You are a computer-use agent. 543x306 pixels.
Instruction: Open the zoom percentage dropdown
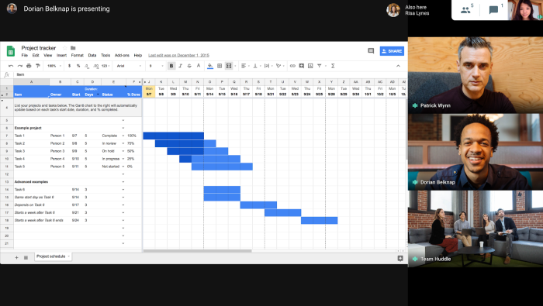[54, 66]
